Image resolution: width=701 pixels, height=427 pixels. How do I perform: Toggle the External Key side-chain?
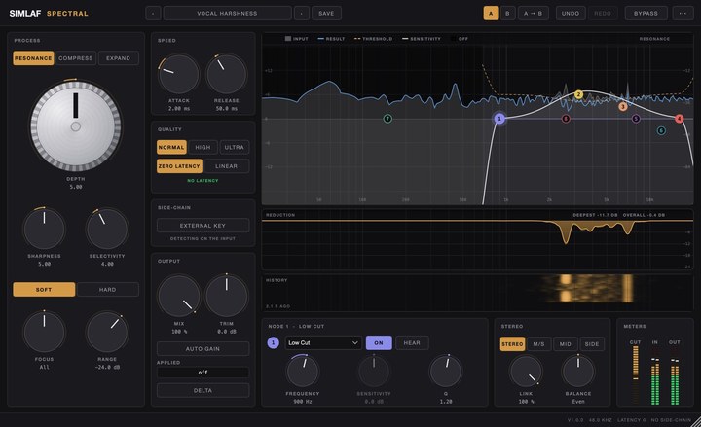(203, 226)
